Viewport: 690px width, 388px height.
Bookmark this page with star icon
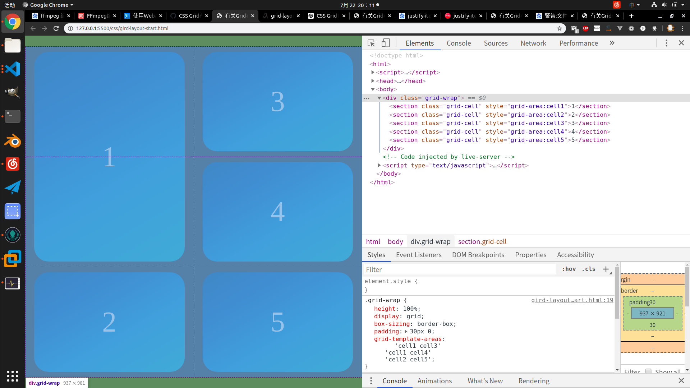pyautogui.click(x=560, y=28)
